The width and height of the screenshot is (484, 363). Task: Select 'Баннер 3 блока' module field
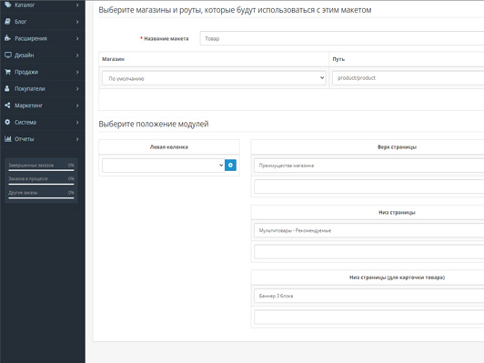click(x=368, y=296)
